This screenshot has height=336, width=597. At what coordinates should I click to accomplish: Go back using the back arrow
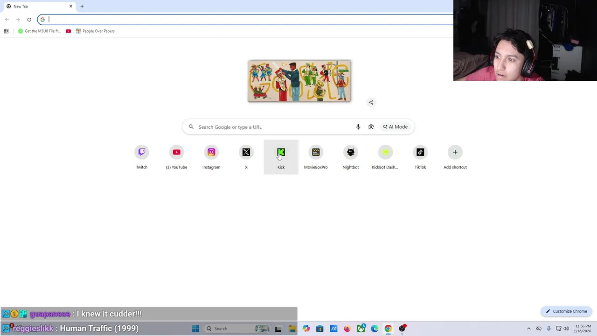tap(7, 20)
